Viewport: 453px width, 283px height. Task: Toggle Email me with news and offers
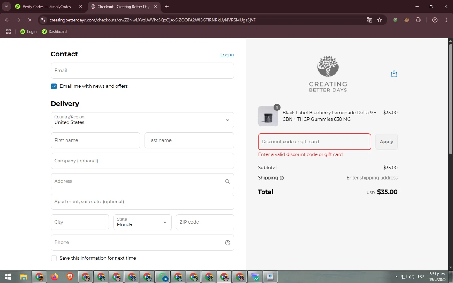54,86
